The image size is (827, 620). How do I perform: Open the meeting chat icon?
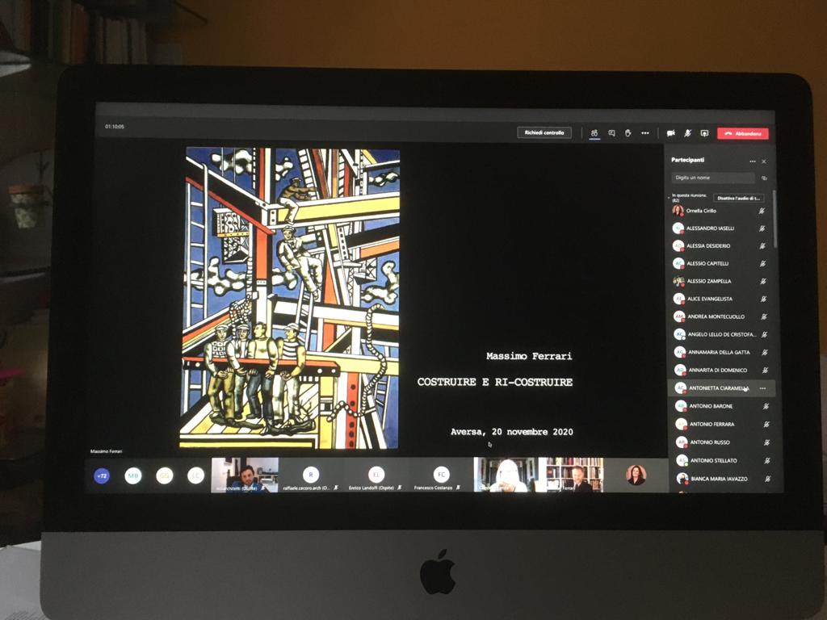(611, 133)
